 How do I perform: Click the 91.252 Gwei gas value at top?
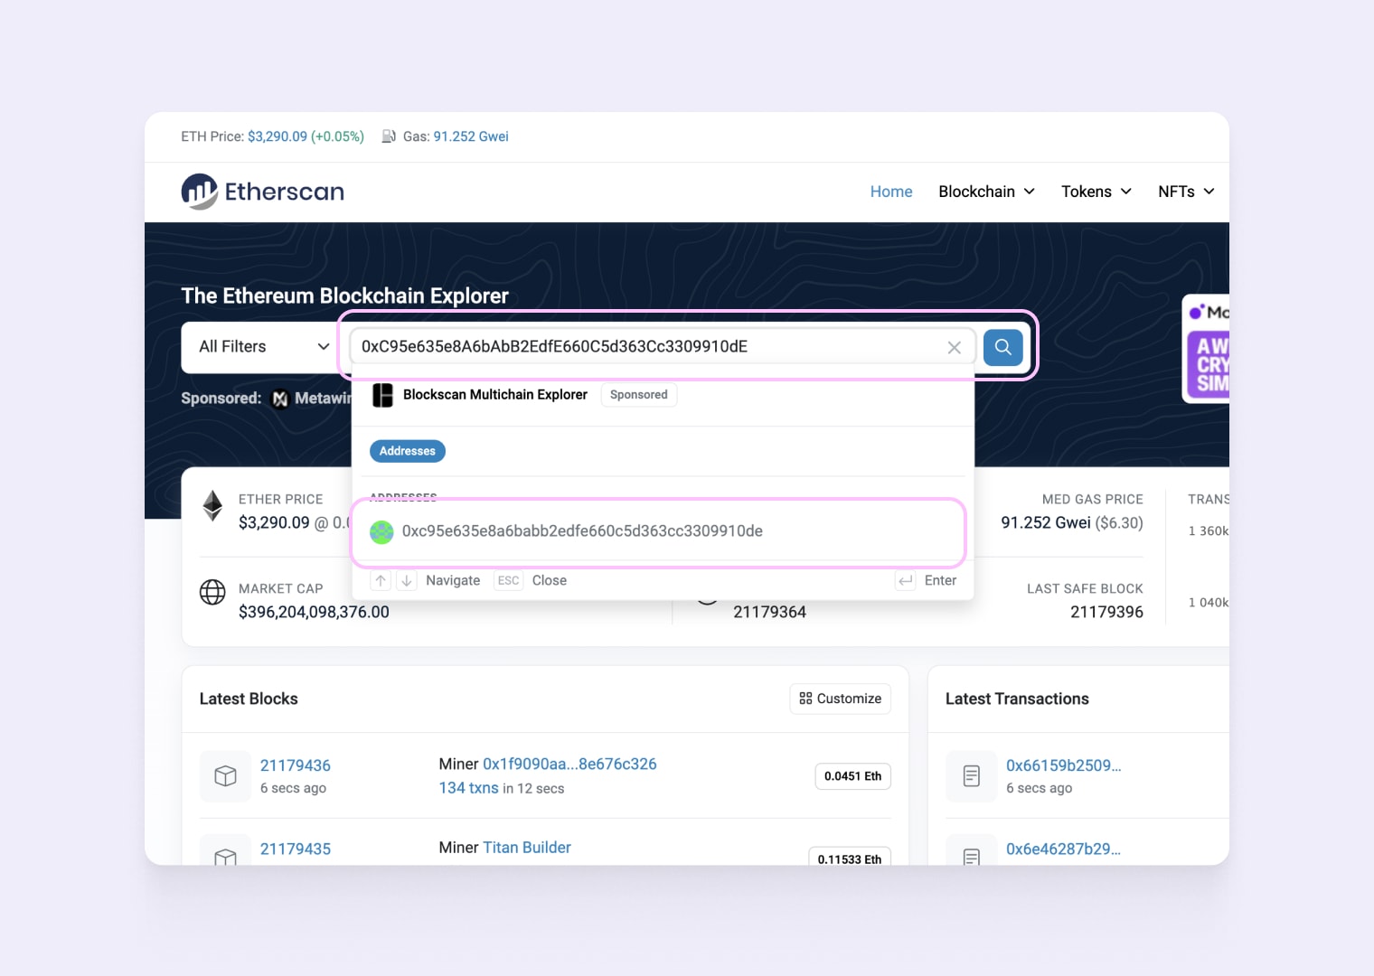pyautogui.click(x=471, y=136)
